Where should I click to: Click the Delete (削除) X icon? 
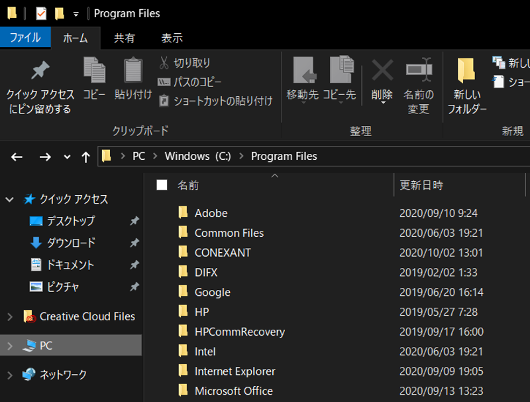[x=382, y=70]
